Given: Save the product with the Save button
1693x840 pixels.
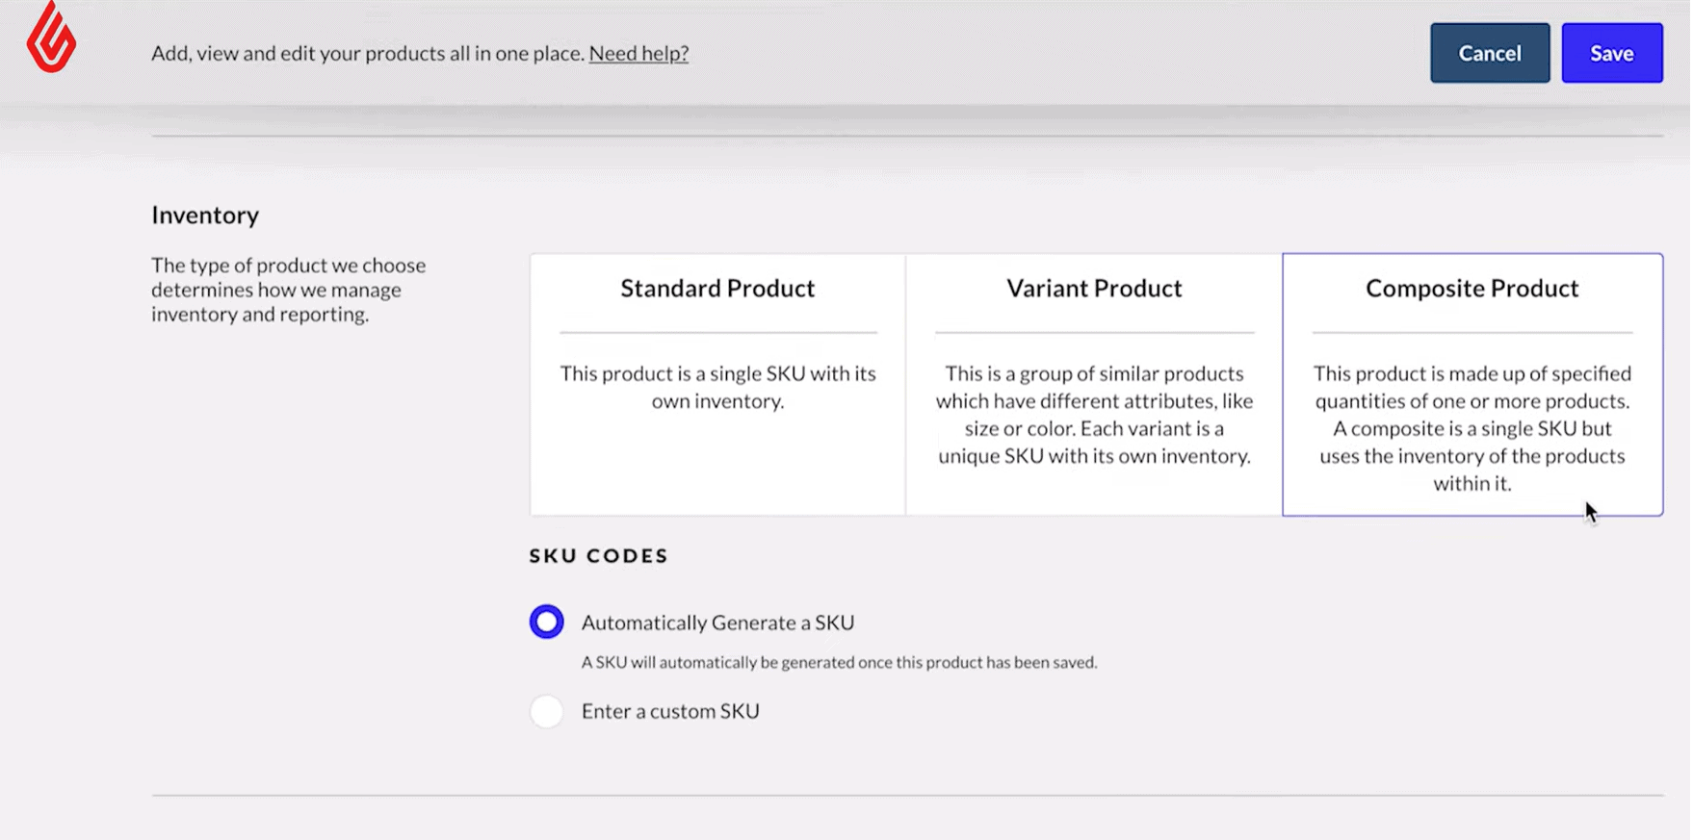Looking at the screenshot, I should (1611, 53).
